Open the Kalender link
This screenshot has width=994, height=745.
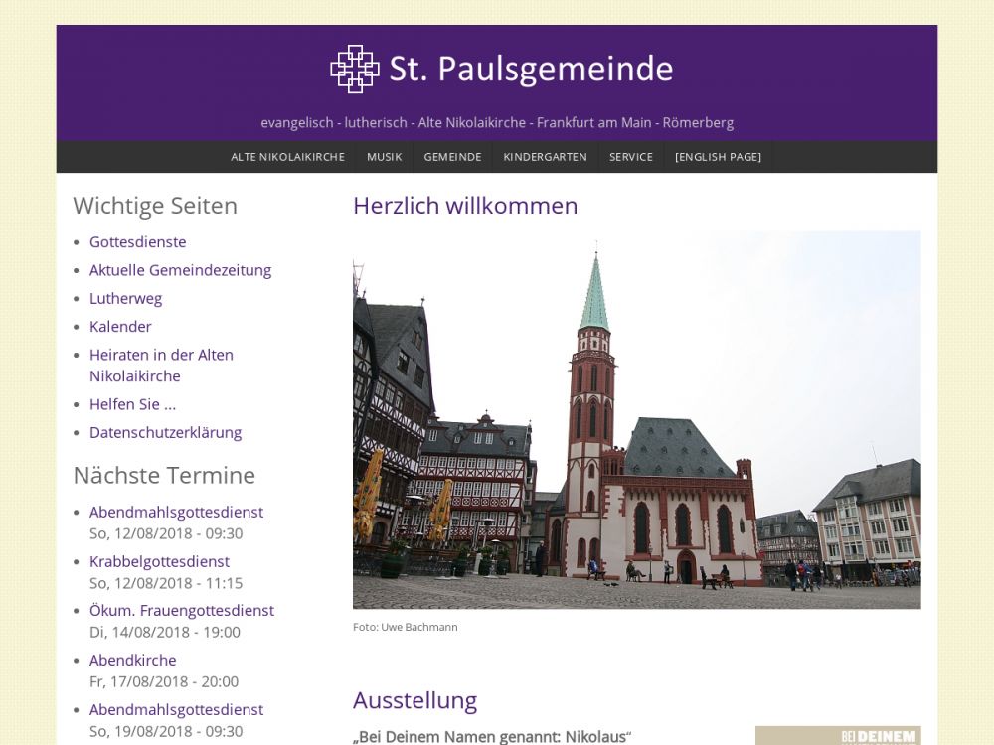[120, 326]
